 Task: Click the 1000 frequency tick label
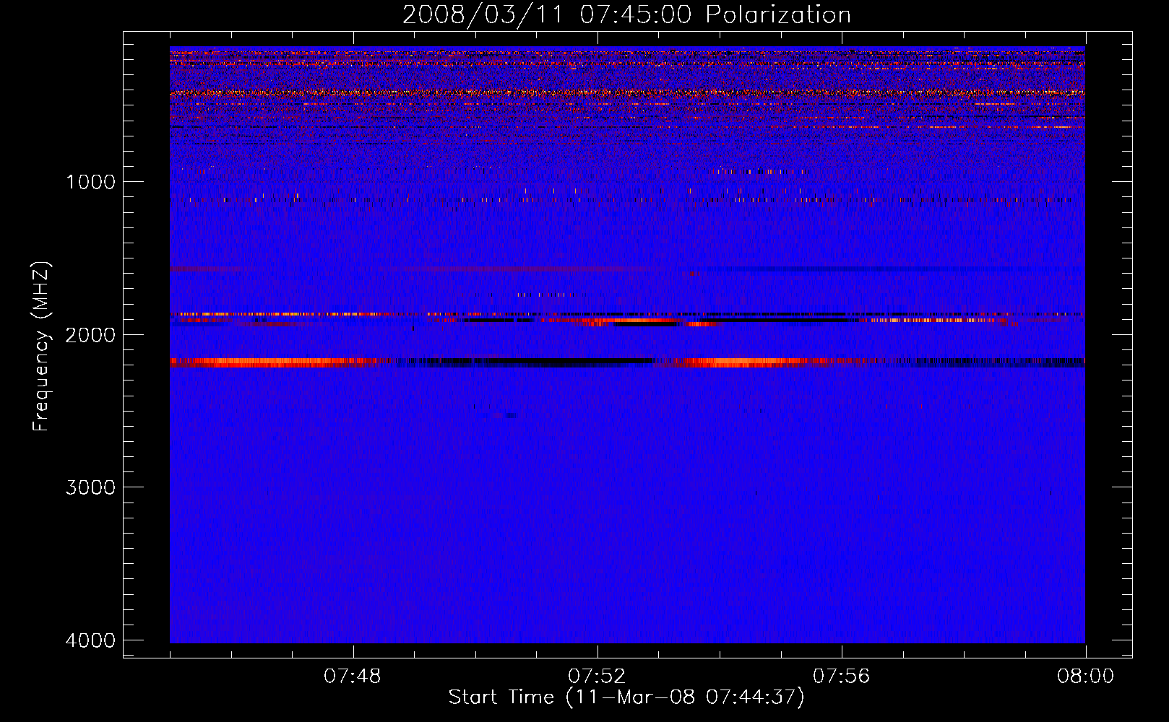(x=90, y=181)
